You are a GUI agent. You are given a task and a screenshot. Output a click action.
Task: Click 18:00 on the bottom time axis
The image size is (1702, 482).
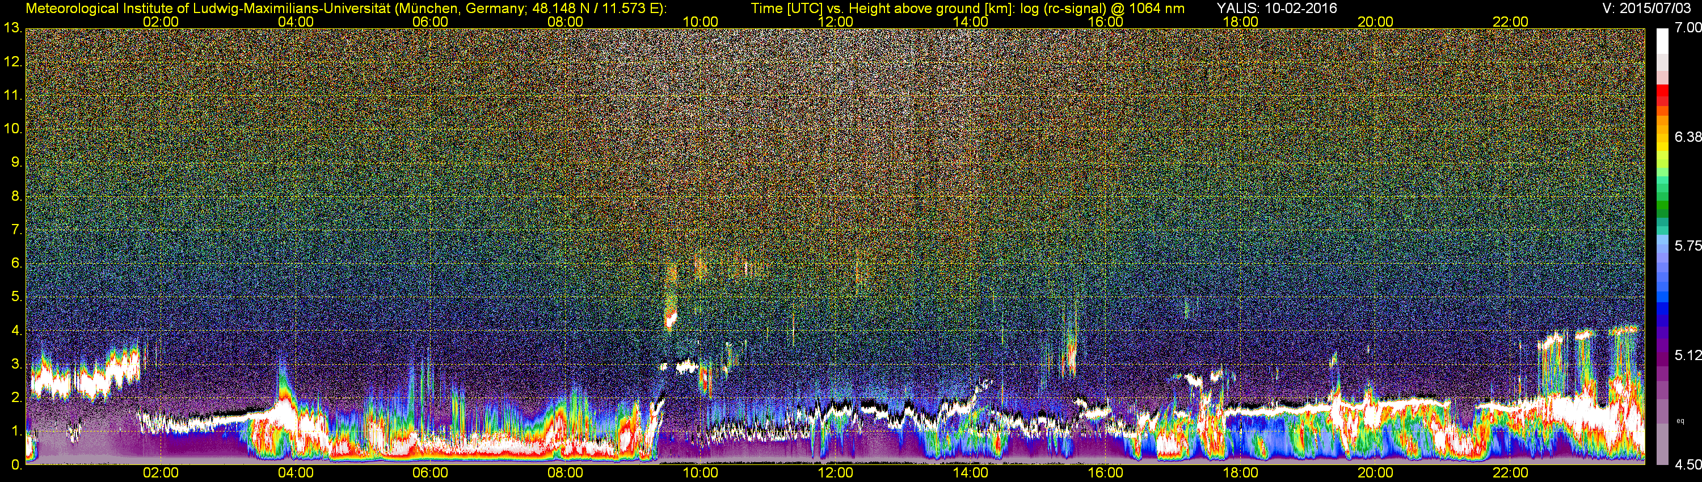point(1240,473)
